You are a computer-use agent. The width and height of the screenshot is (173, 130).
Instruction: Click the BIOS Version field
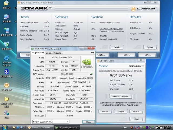coord(67,74)
